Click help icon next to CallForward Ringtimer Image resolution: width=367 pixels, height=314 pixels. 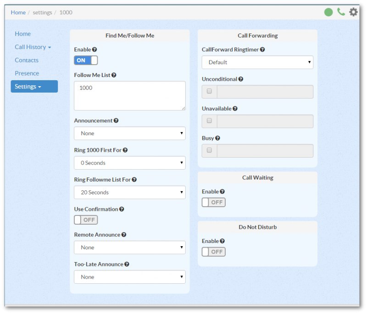(262, 50)
